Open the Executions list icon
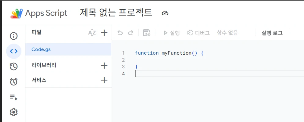Screen dimensions: 304x122 [x=14, y=97]
